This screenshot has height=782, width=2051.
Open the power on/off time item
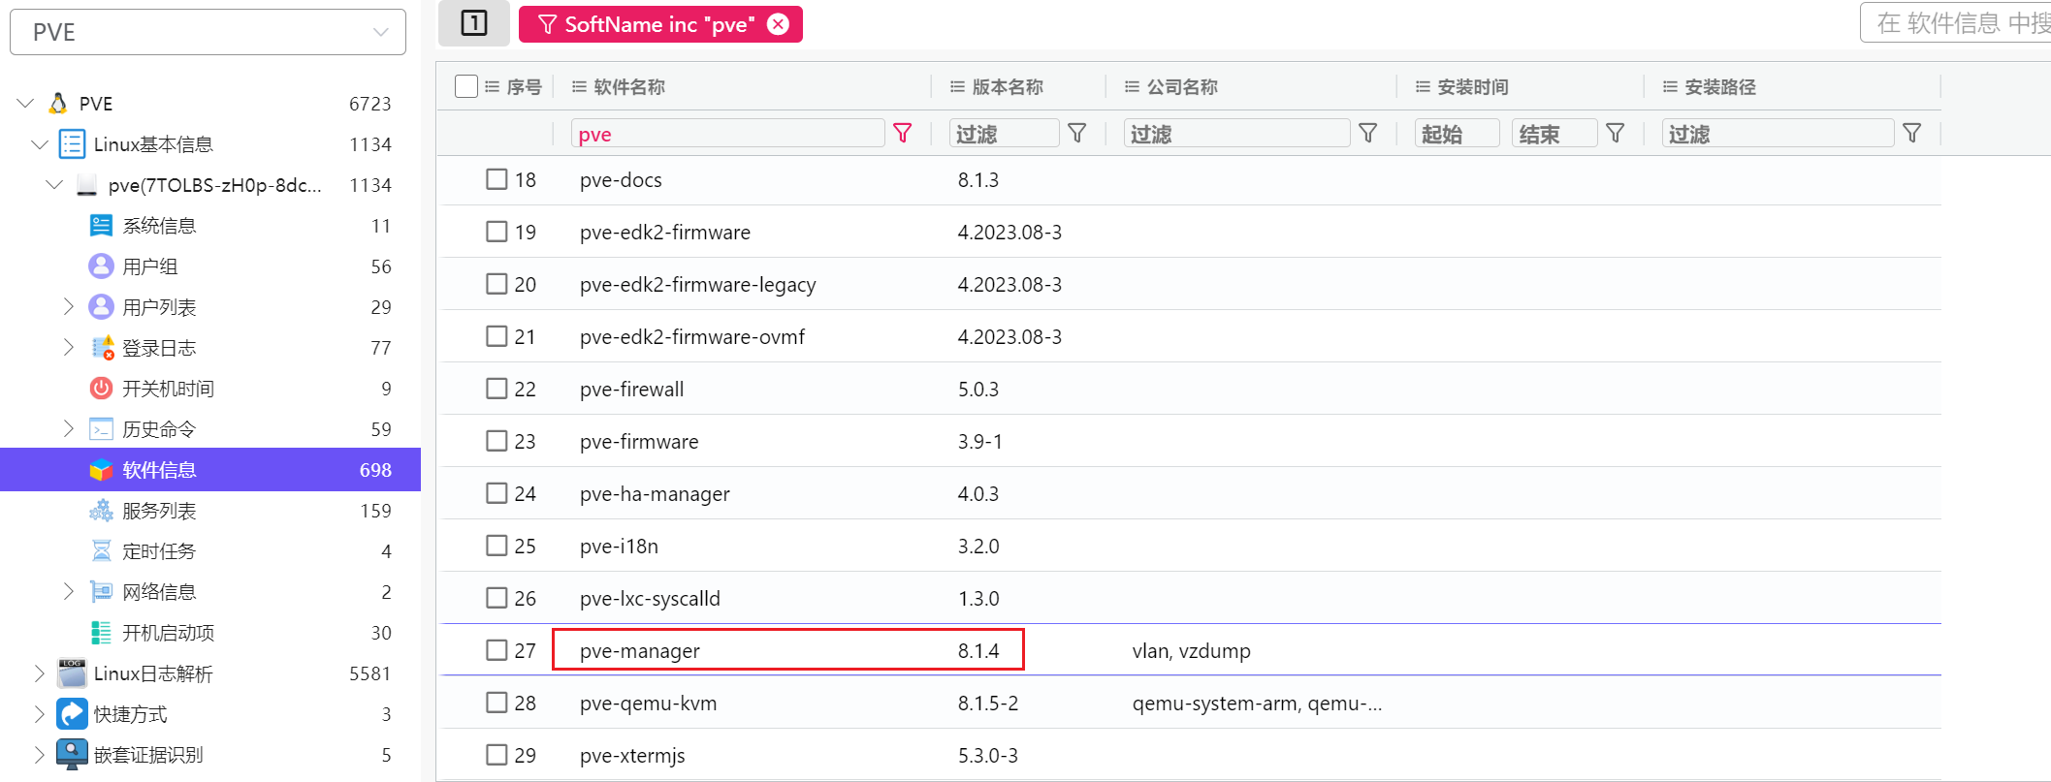(x=167, y=389)
